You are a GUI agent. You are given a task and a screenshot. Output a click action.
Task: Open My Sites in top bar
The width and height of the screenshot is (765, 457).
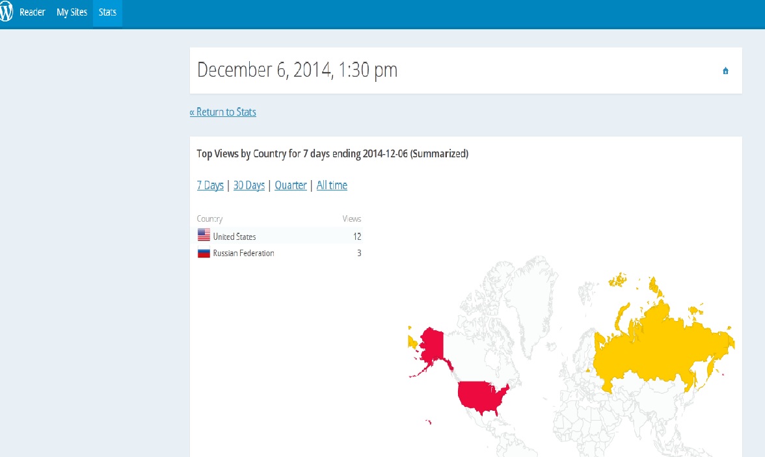72,12
